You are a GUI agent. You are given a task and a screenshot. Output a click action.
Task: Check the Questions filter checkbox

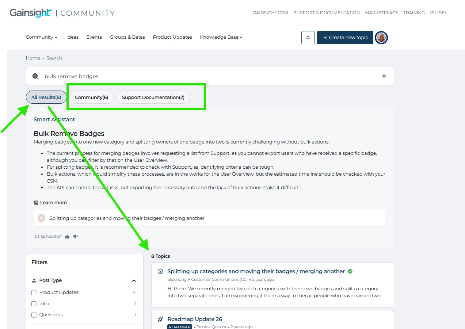coord(34,315)
